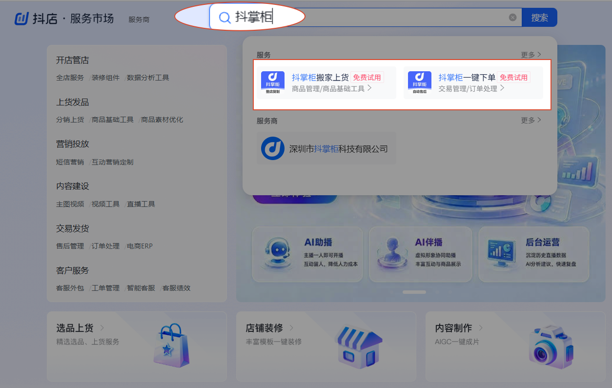612x388 pixels.
Task: Click into the 抖掌柜 search field
Action: (x=366, y=18)
